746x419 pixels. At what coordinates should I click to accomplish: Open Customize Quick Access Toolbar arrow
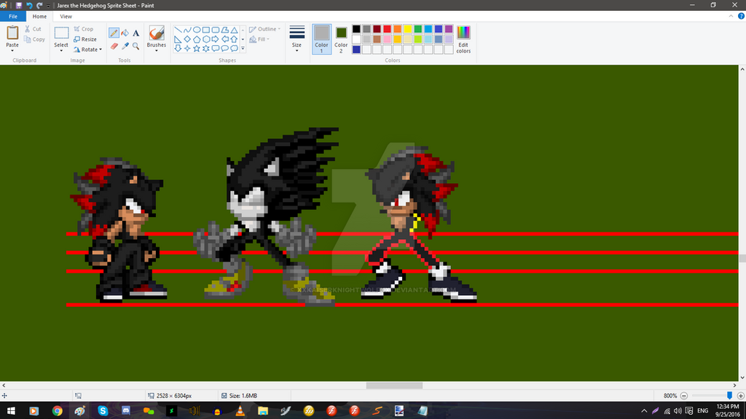point(48,6)
